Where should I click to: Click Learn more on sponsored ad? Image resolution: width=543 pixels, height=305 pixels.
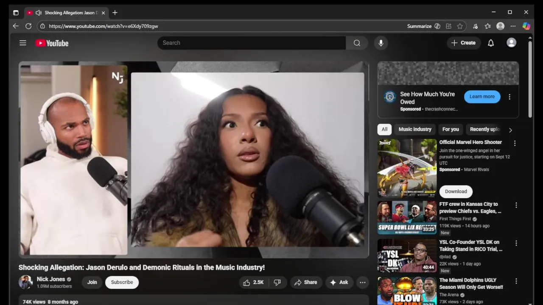pos(482,97)
